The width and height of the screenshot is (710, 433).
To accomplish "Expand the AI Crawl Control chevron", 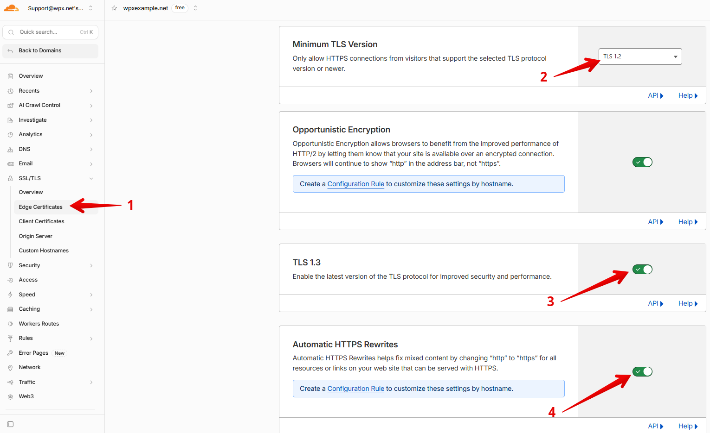I will [x=91, y=106].
